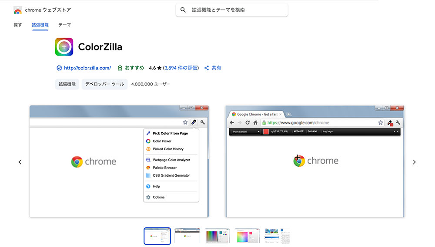The image size is (435, 247).
Task: Click the 拡張機能 category chip
Action: [x=67, y=84]
